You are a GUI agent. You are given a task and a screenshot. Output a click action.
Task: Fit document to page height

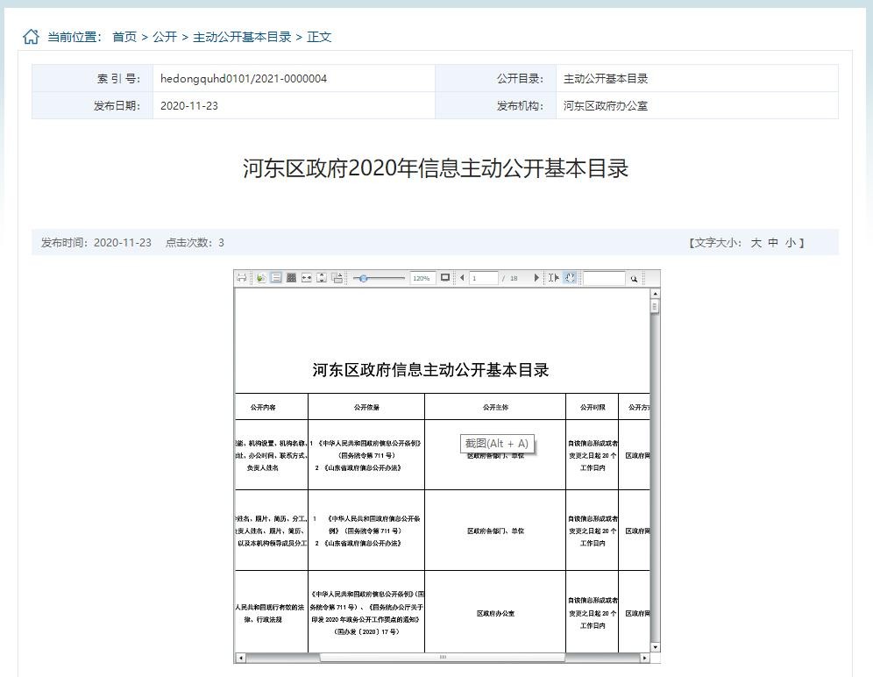click(x=322, y=277)
